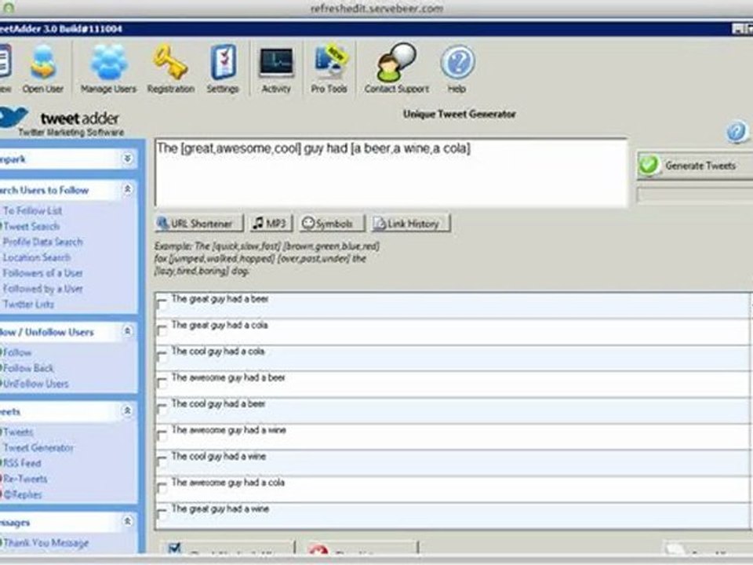
Task: Open the Help toolbar icon
Action: pyautogui.click(x=457, y=69)
